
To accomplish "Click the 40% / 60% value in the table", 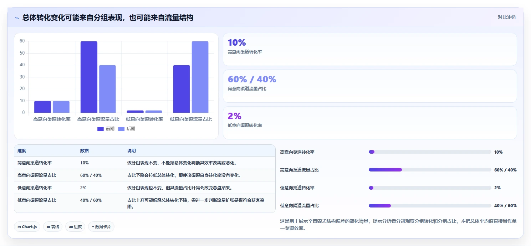I will 91,200.
